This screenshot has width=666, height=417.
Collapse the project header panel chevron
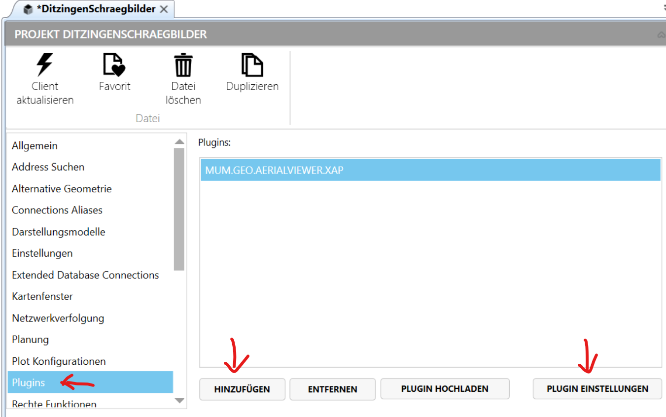click(x=661, y=35)
